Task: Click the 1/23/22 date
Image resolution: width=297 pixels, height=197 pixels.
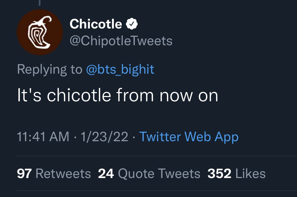Action: (104, 137)
